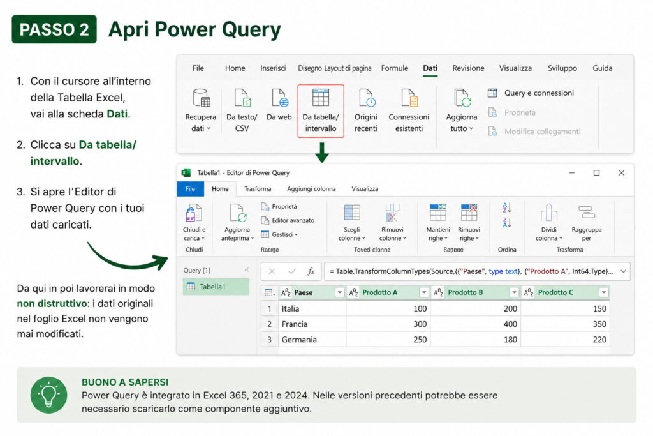Cancel formula with the X icon
Screen dimensions: 653x436
tap(272, 271)
